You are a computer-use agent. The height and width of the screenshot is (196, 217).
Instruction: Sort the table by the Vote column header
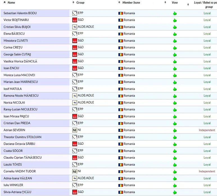point(175,3)
